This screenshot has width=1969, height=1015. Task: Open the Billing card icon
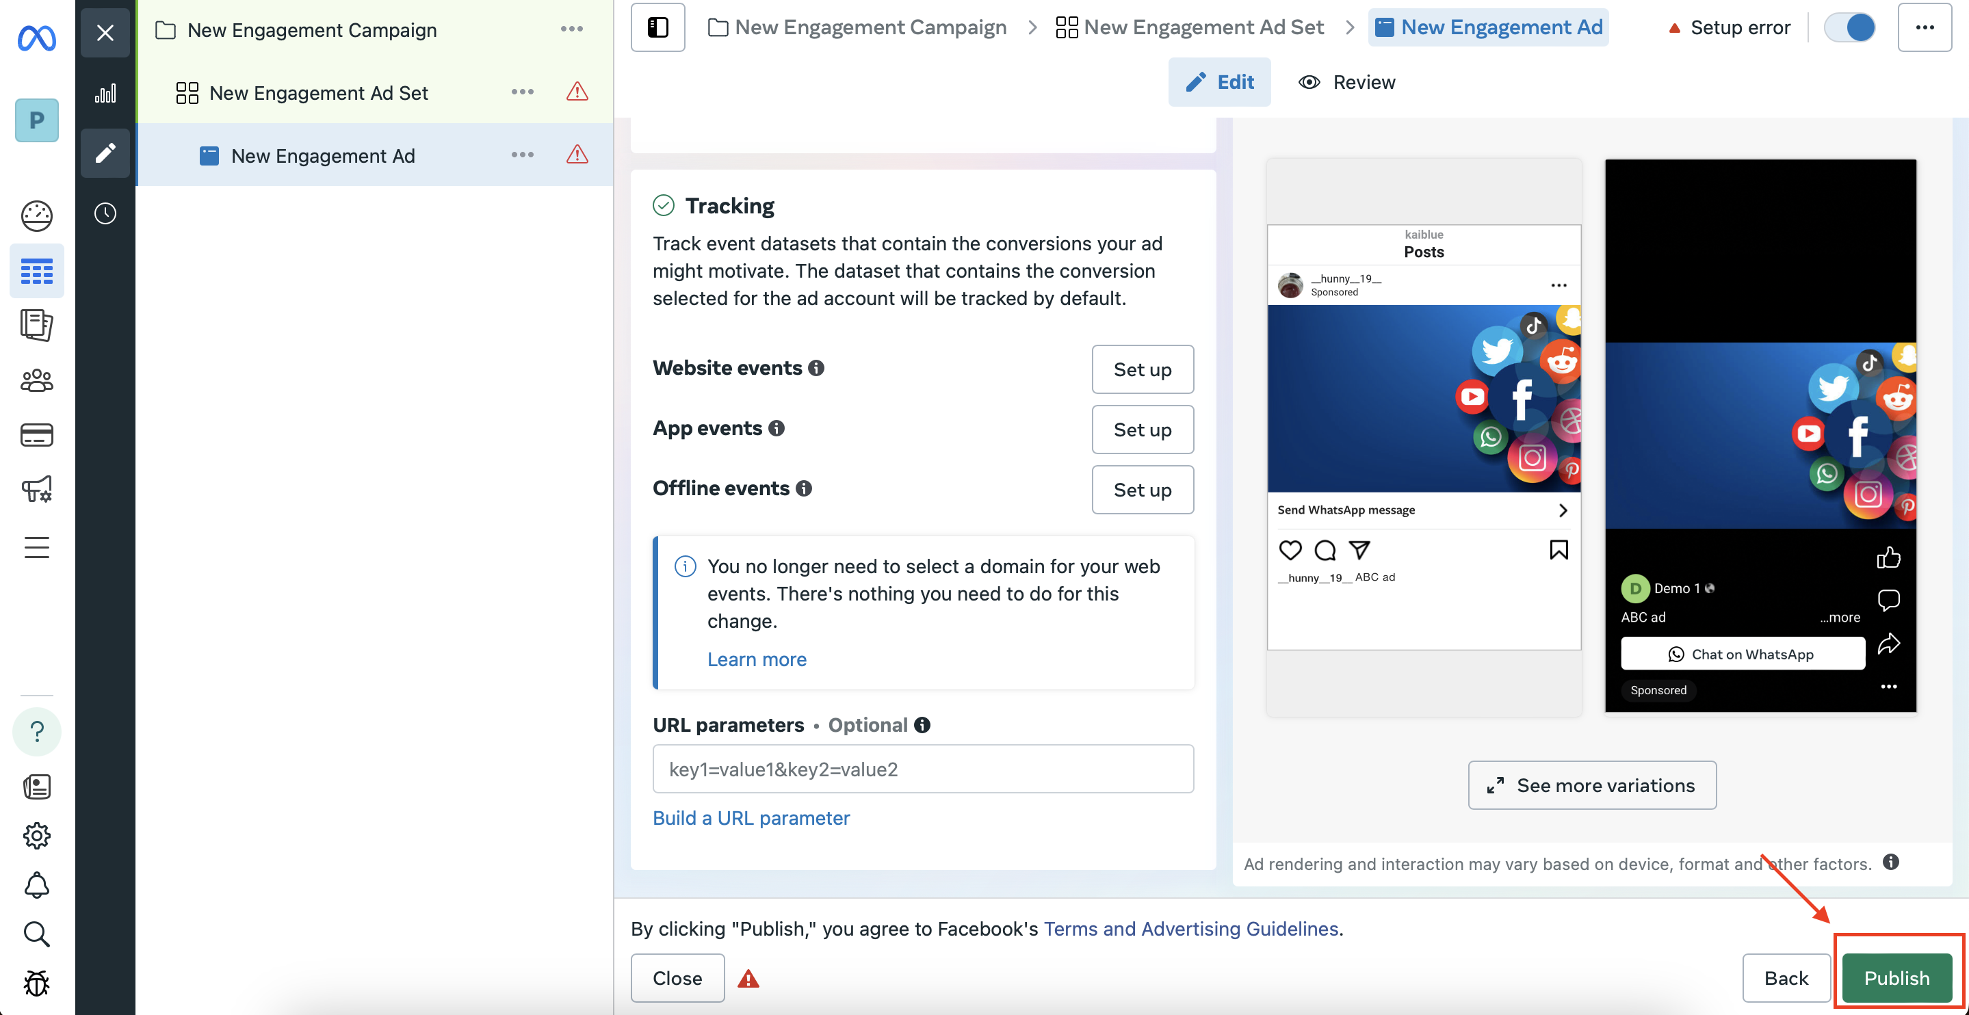[x=37, y=435]
